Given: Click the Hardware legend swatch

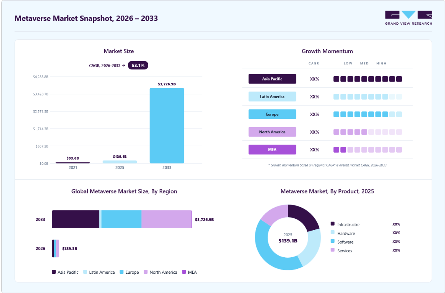Looking at the screenshot, I should tap(332, 232).
